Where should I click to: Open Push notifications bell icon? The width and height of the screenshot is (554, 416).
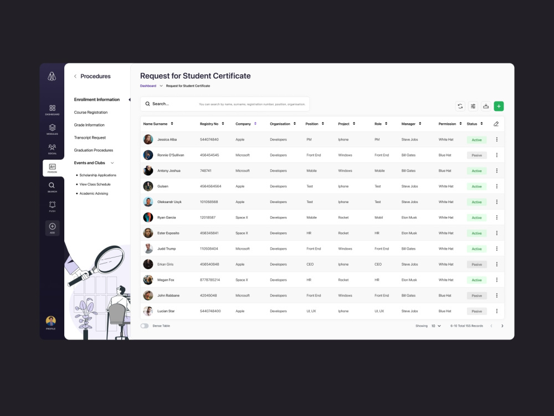pyautogui.click(x=52, y=206)
